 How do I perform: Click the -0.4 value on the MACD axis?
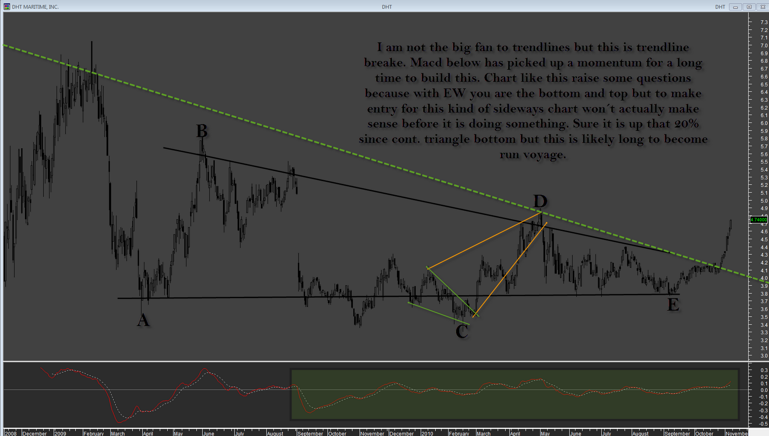763,417
